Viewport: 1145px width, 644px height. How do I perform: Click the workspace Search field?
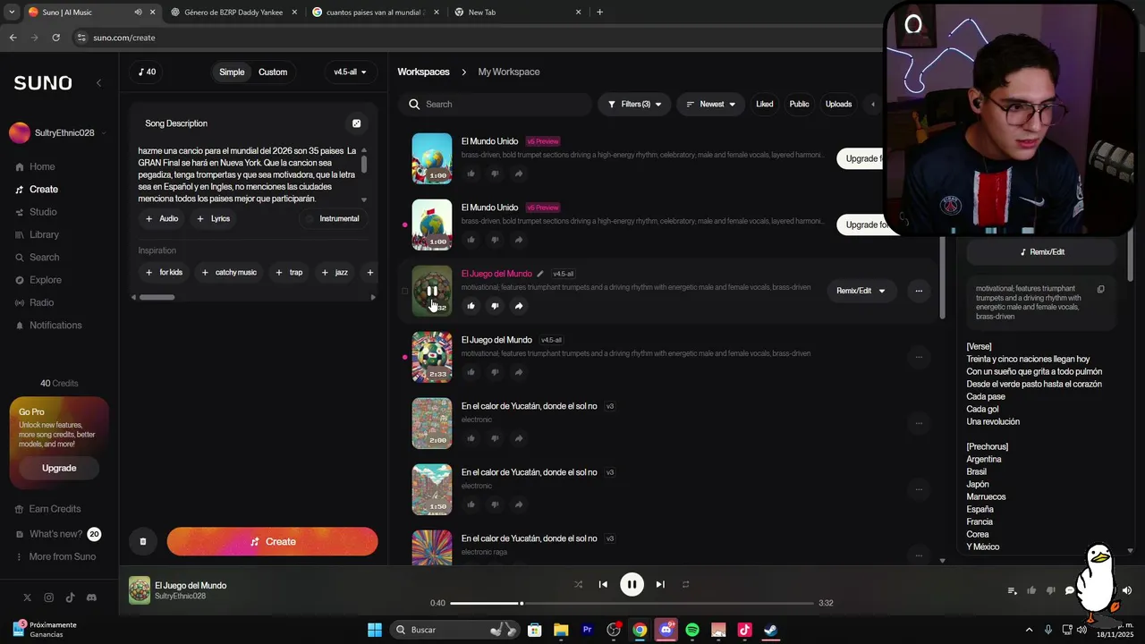point(495,104)
